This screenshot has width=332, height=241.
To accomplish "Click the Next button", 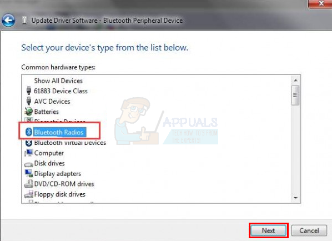I will pos(269,230).
